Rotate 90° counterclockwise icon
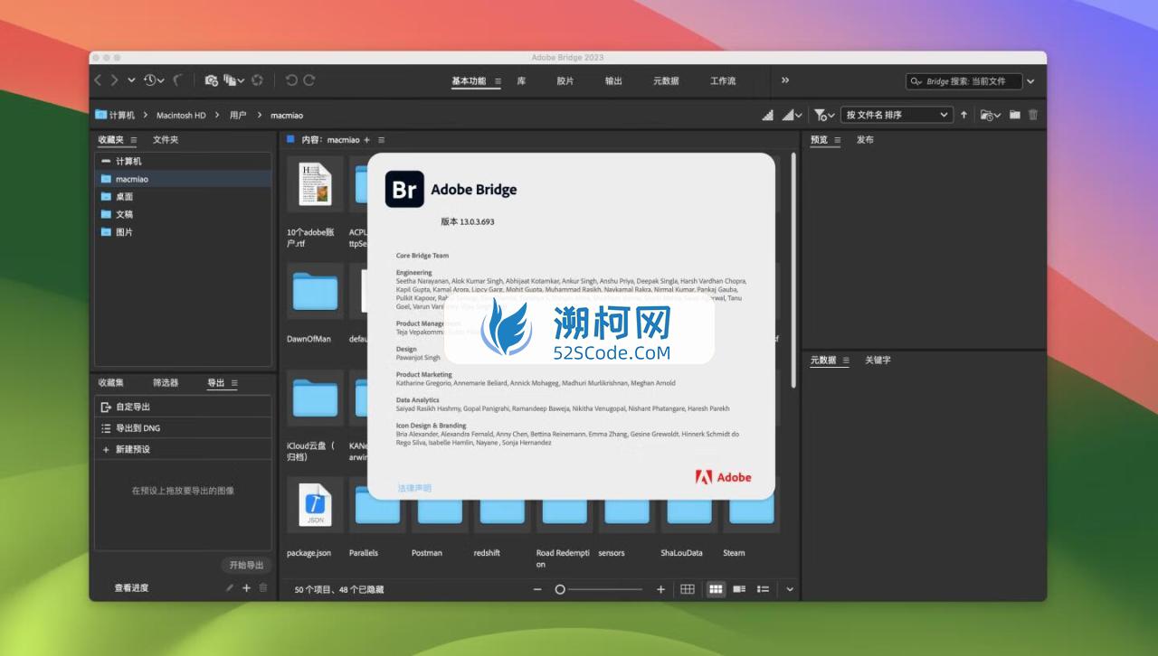The height and width of the screenshot is (656, 1158). click(x=291, y=80)
